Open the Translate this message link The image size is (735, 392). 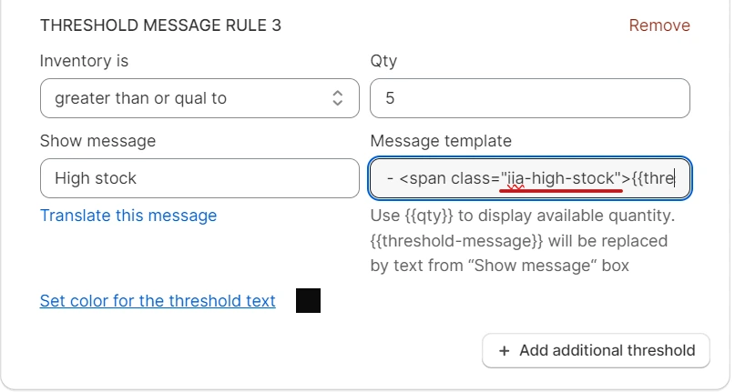(x=128, y=216)
